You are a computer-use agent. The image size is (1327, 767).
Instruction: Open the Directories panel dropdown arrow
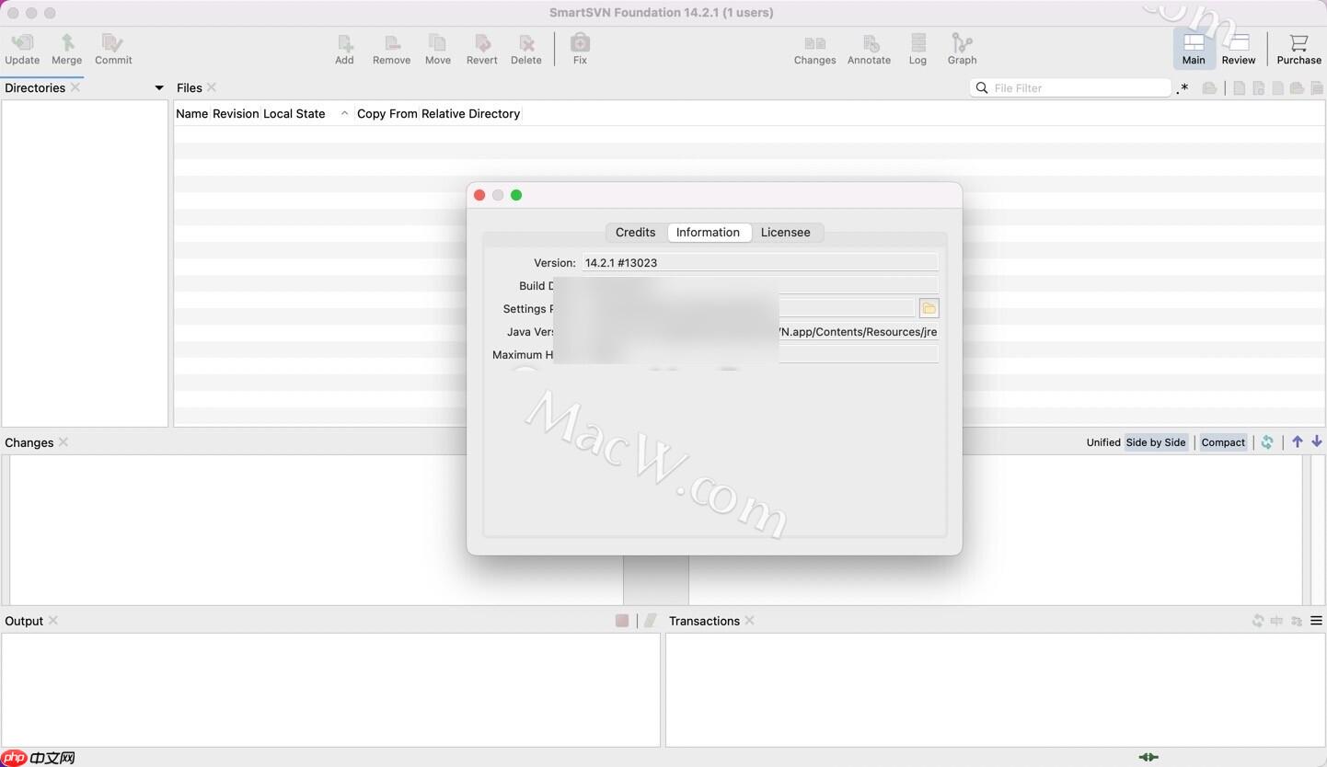158,88
